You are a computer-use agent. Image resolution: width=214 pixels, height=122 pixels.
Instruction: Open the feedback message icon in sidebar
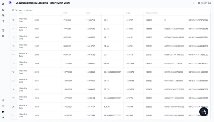point(3,106)
